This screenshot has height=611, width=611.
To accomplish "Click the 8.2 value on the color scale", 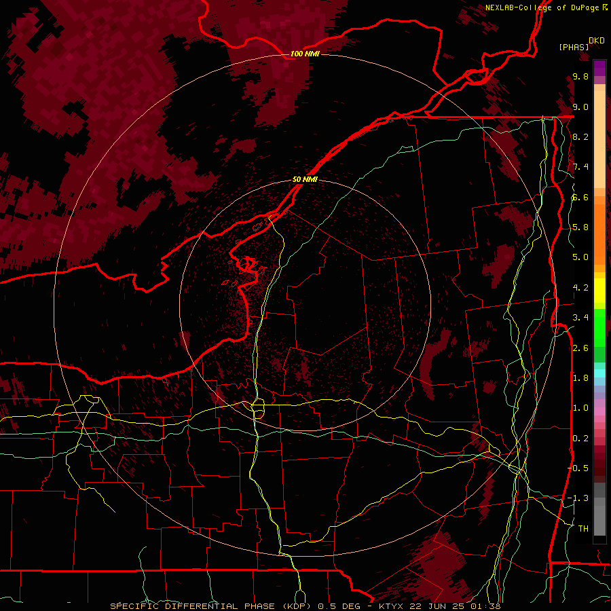I will pos(580,136).
